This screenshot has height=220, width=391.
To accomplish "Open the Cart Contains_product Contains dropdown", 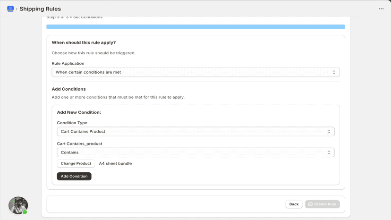I will [195, 152].
